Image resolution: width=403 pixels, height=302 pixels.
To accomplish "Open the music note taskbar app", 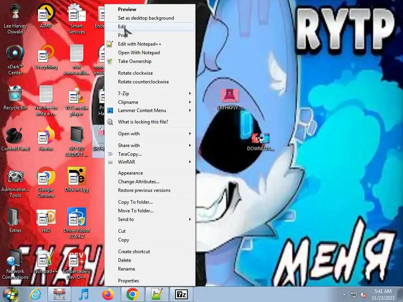I will tap(84, 294).
